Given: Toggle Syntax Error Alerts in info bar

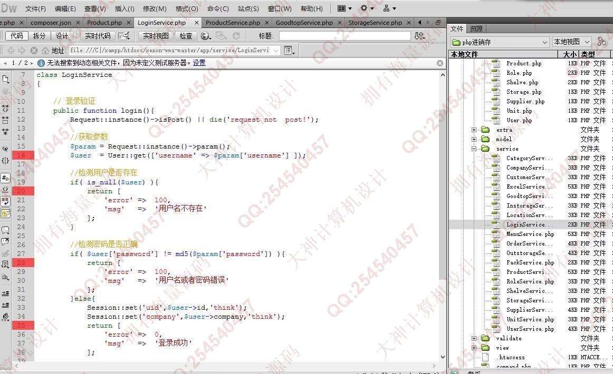Looking at the screenshot, I should click(x=5, y=213).
